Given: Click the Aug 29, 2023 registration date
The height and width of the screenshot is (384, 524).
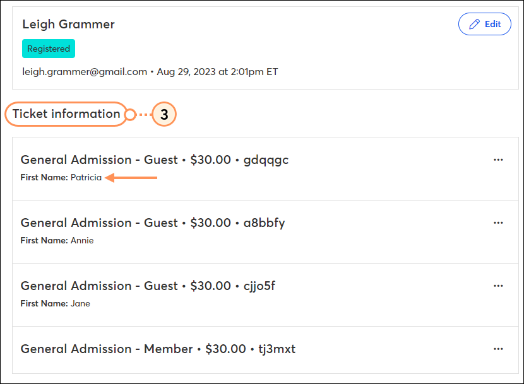Looking at the screenshot, I should (217, 72).
